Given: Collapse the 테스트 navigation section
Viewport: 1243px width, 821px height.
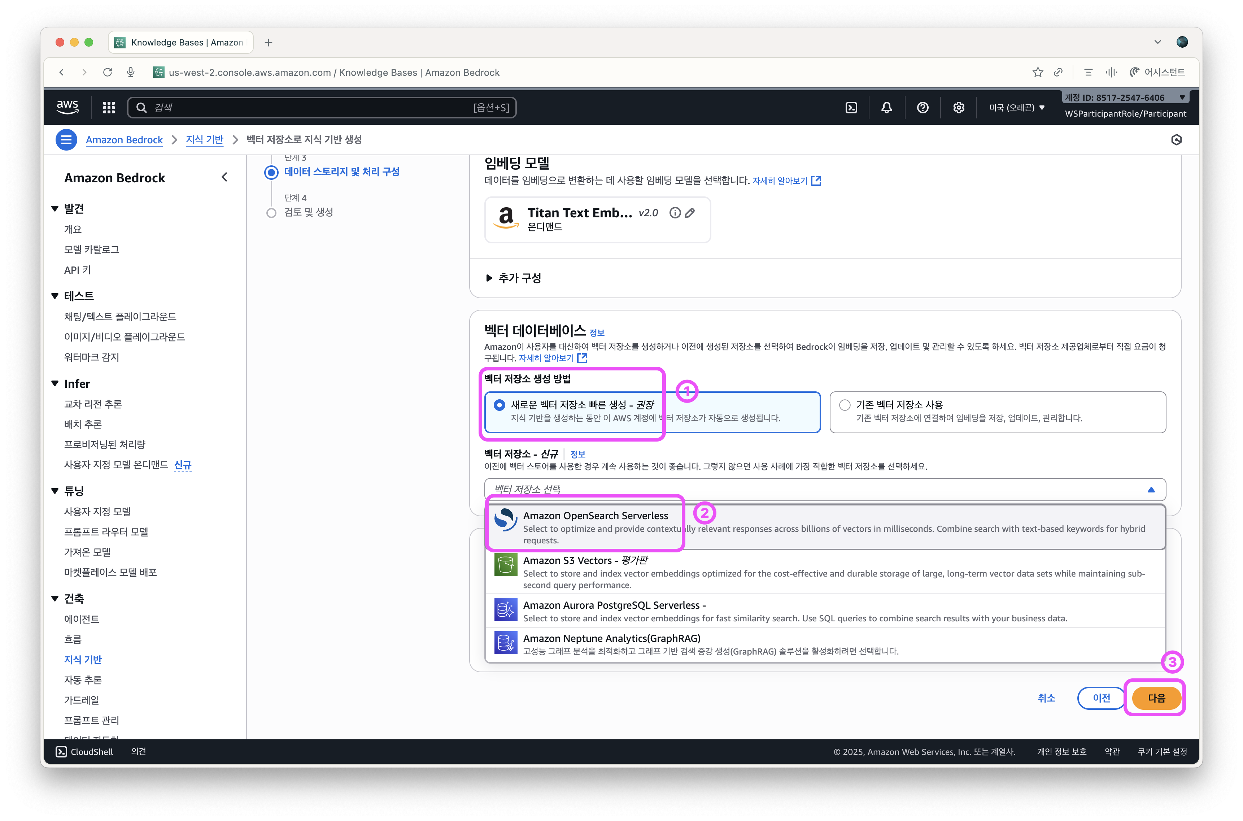Looking at the screenshot, I should click(54, 296).
